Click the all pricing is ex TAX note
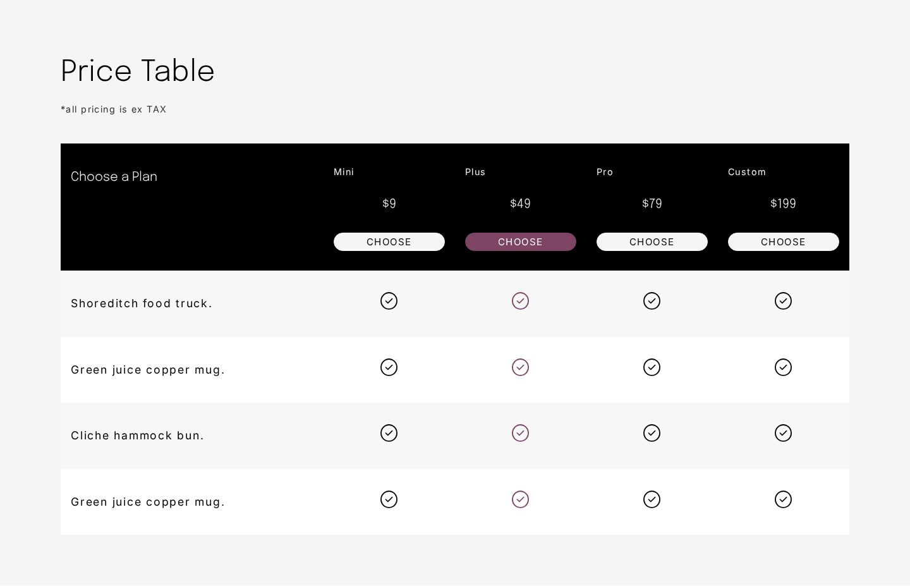Screen dimensions: 910x586 114,109
